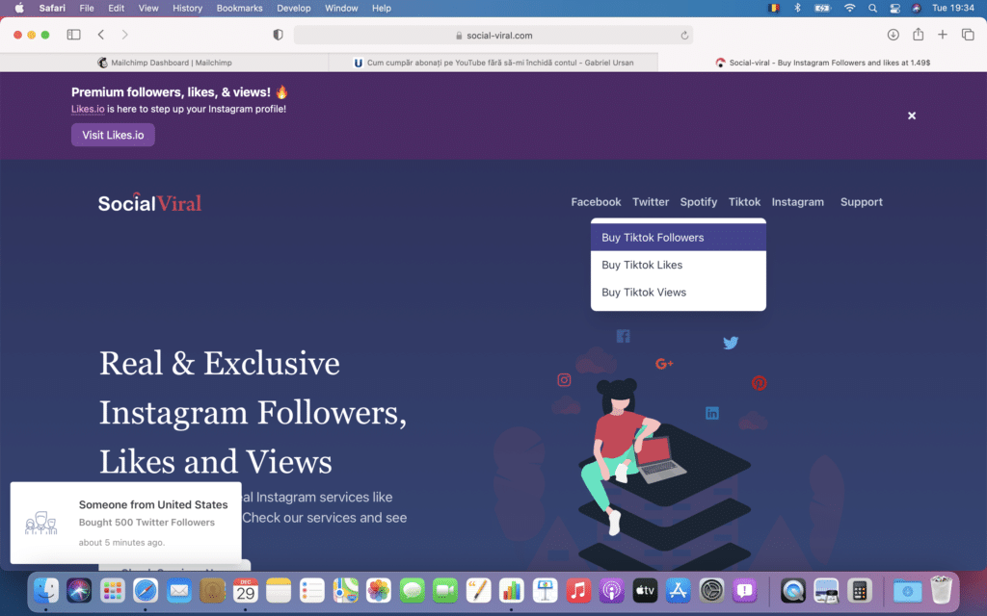987x616 pixels.
Task: Follow the Likes.io link in the banner
Action: click(88, 109)
